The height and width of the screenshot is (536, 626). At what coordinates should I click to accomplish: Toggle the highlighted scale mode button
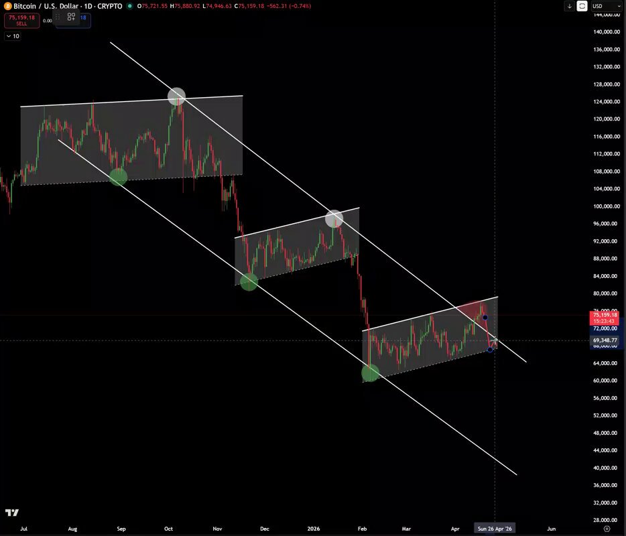coord(582,6)
